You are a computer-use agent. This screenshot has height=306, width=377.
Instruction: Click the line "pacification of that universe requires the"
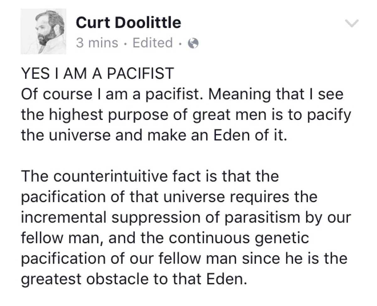pyautogui.click(x=169, y=197)
